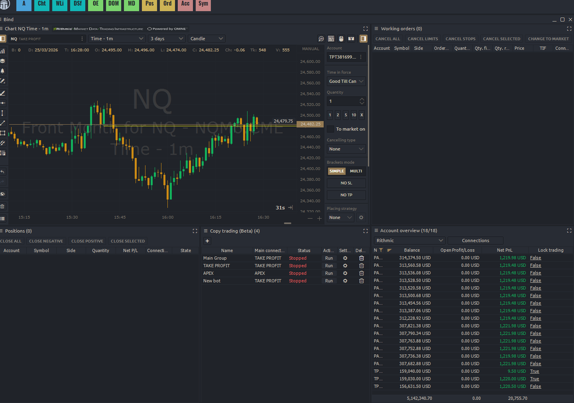Maximize the Working orders panel

pos(569,29)
